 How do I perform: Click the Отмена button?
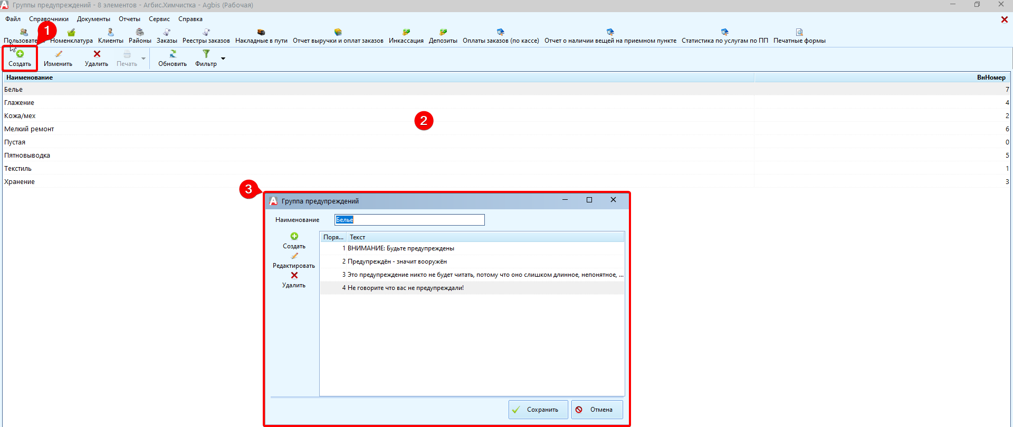click(597, 410)
